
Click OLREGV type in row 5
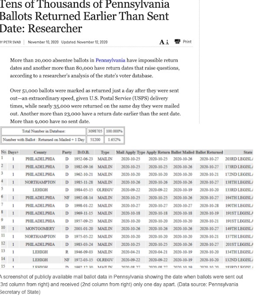[x=105, y=190]
